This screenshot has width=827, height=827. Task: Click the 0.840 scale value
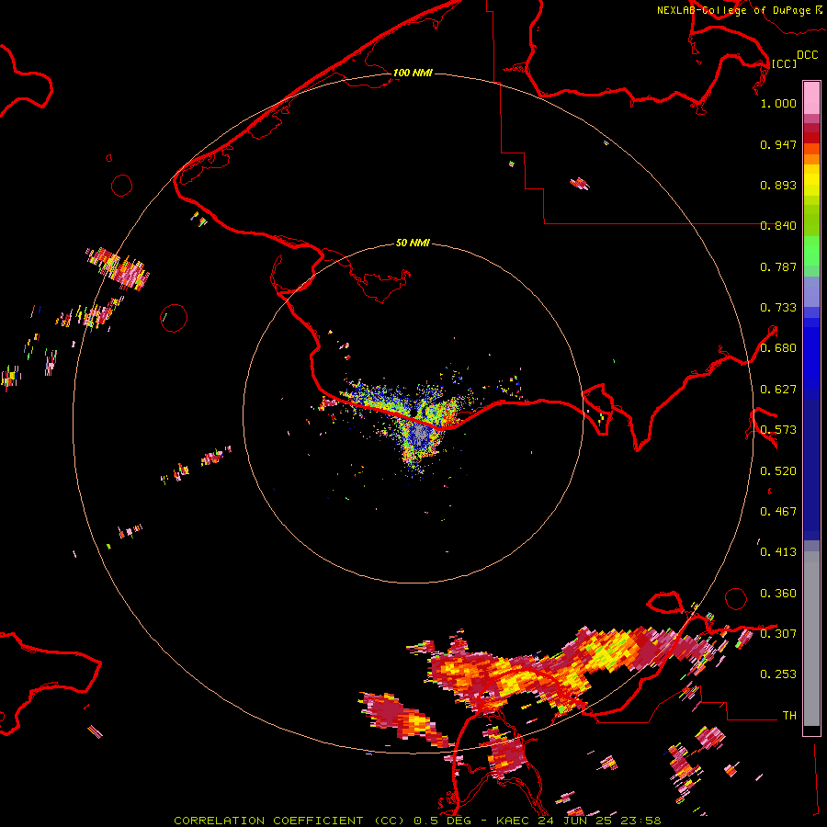(x=778, y=226)
